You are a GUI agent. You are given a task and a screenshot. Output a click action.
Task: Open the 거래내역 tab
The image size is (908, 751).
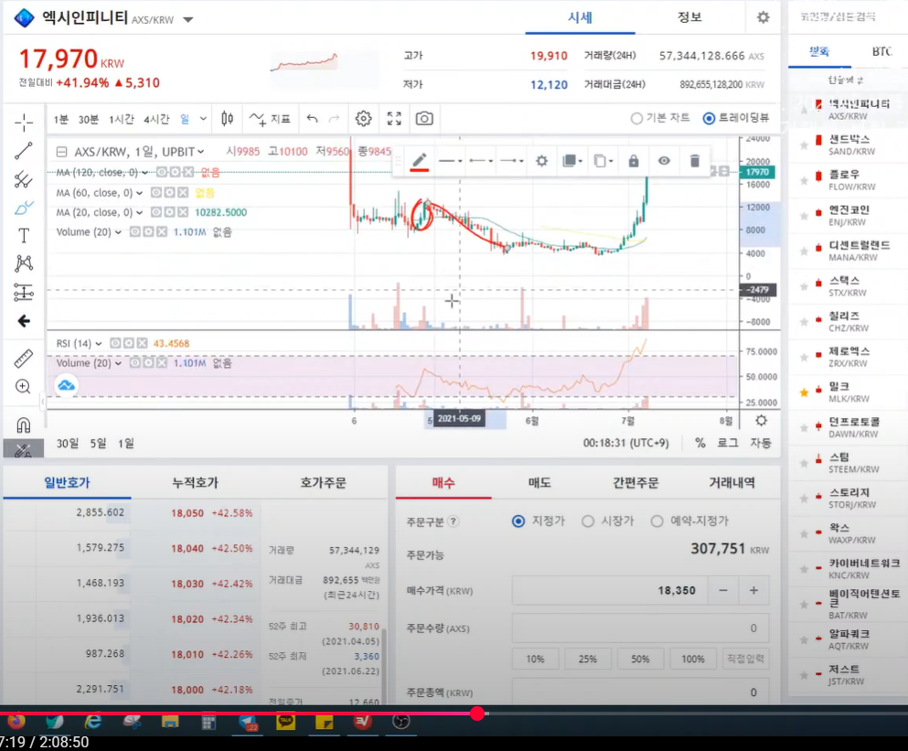tap(732, 483)
